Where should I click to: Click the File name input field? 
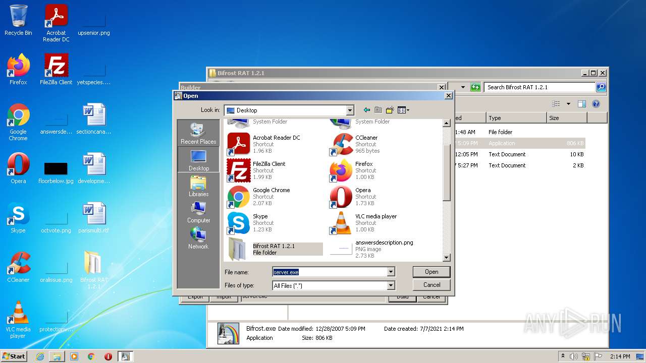pyautogui.click(x=330, y=272)
